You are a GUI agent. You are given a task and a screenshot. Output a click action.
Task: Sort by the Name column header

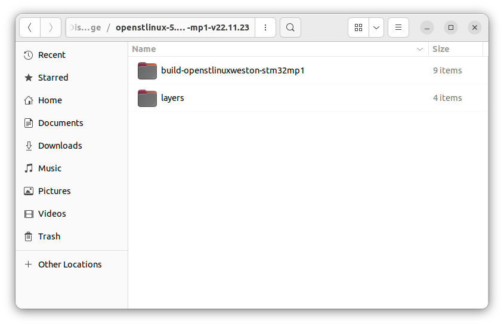[279, 49]
